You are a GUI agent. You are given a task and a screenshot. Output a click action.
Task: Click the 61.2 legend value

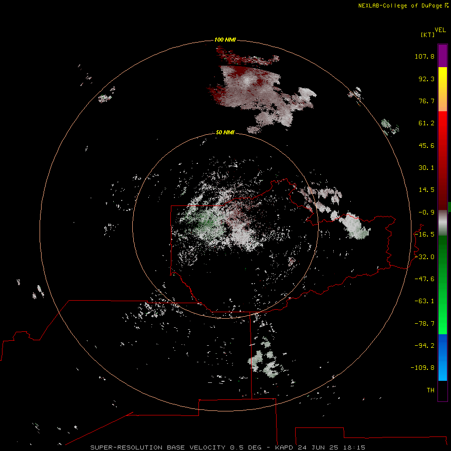426,123
